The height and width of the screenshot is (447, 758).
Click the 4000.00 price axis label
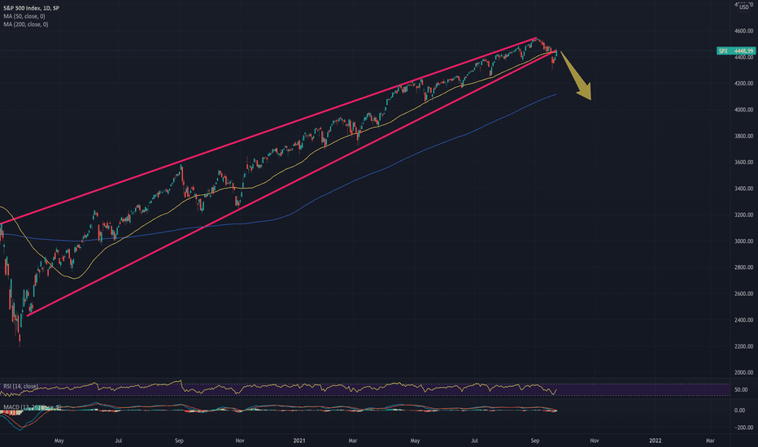tap(743, 111)
